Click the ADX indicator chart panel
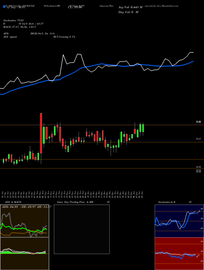This screenshot has height=270, width=204. (24, 221)
